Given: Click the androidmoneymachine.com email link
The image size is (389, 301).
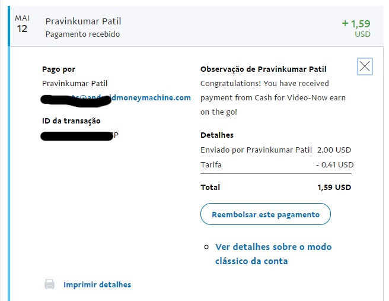Looking at the screenshot, I should (x=116, y=97).
